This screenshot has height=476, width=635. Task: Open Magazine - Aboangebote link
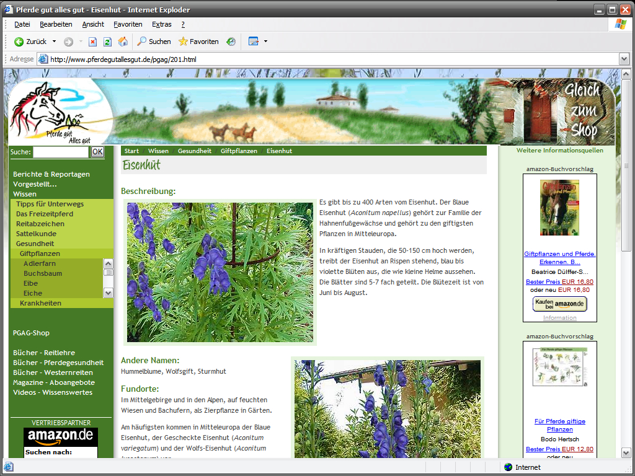click(x=54, y=382)
